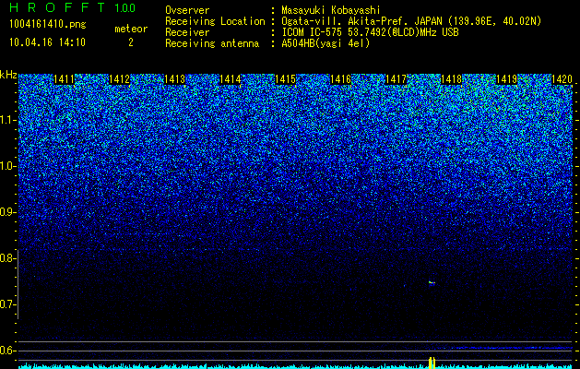Click the Receiving antenna label
The width and height of the screenshot is (580, 369).
click(x=212, y=43)
